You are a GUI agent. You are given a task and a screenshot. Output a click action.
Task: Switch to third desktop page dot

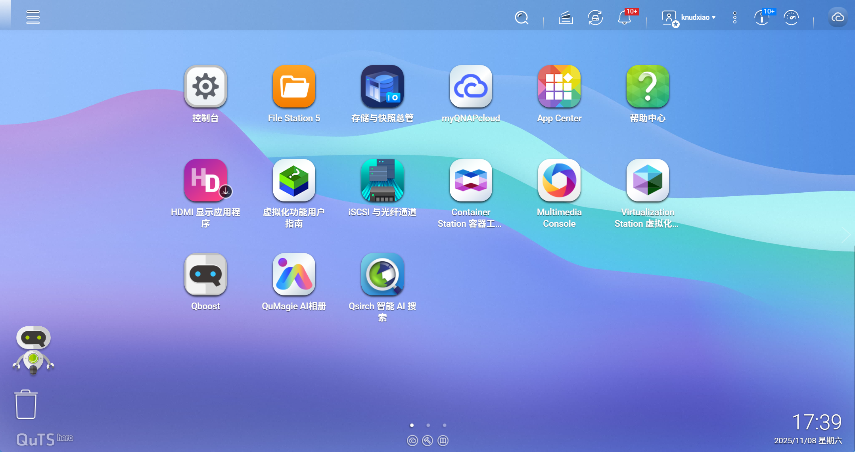[x=445, y=425]
